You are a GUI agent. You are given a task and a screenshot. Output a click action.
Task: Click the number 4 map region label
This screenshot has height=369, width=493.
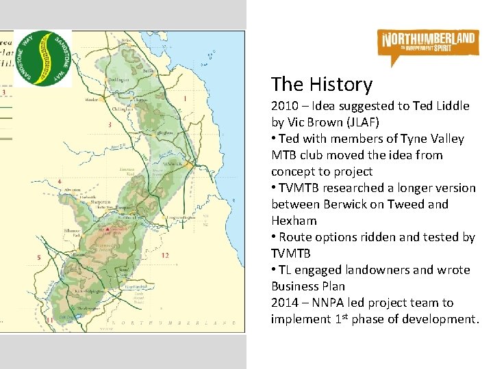coord(60,181)
